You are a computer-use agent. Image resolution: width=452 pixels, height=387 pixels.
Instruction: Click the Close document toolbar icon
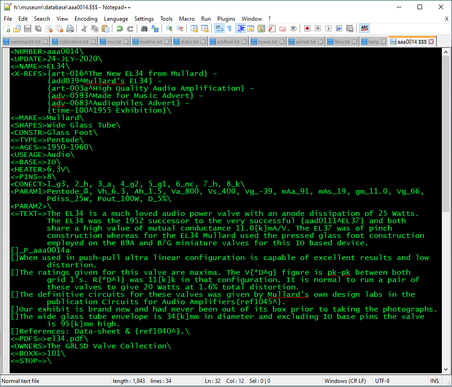coord(49,28)
